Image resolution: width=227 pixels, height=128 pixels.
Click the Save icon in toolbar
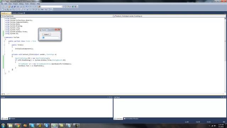point(12,6)
